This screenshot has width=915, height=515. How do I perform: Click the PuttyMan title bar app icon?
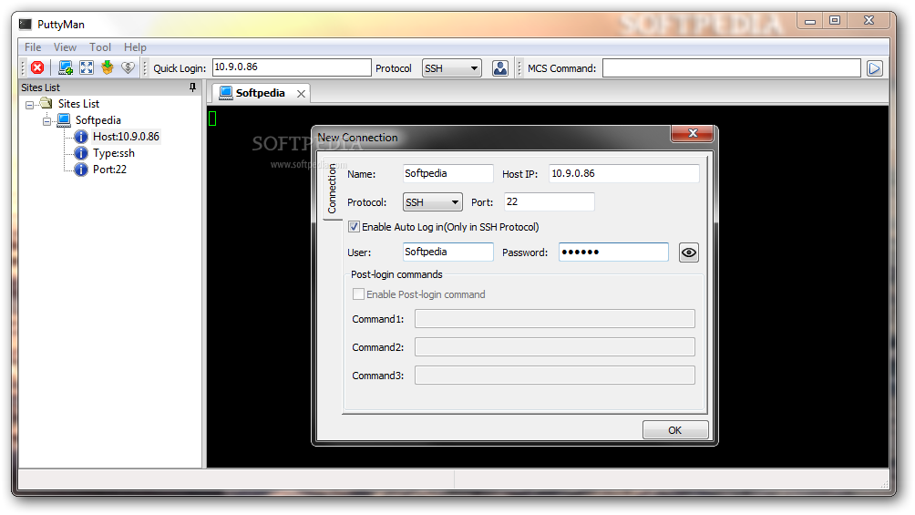26,24
